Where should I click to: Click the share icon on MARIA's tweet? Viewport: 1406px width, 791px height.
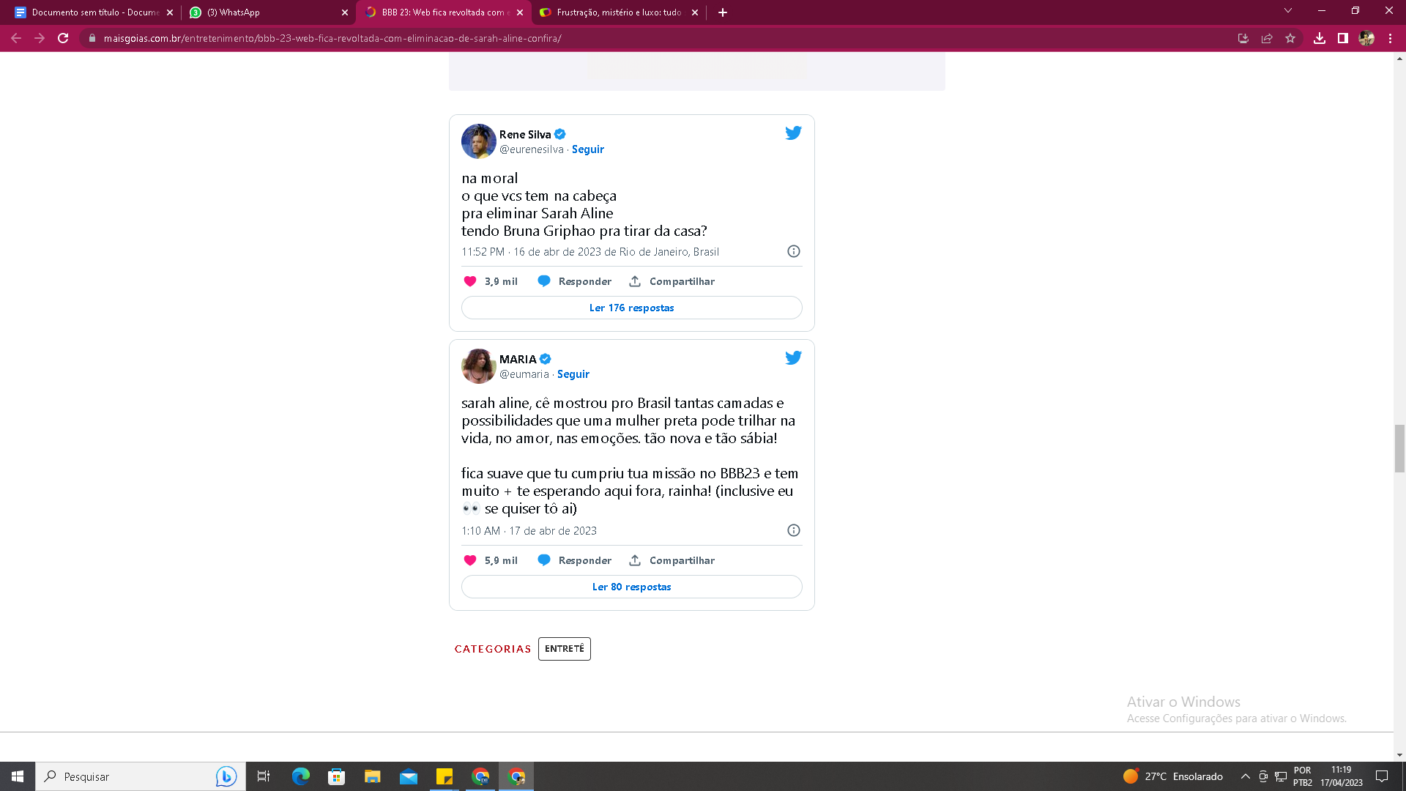pos(635,560)
